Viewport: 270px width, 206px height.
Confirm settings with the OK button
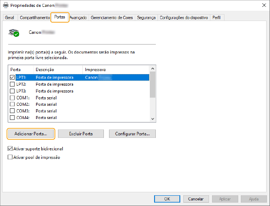click(167, 199)
